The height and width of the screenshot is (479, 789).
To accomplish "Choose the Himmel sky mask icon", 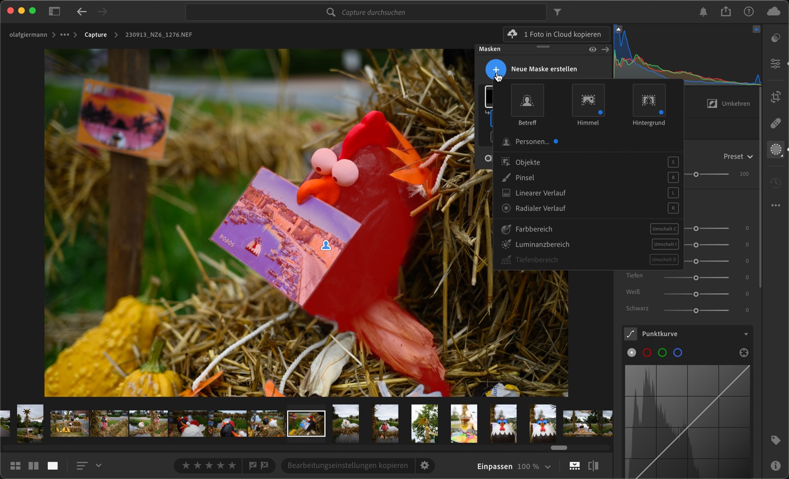I will pos(588,101).
